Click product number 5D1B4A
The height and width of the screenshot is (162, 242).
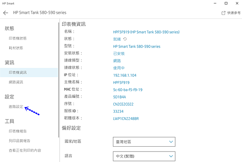119,97
